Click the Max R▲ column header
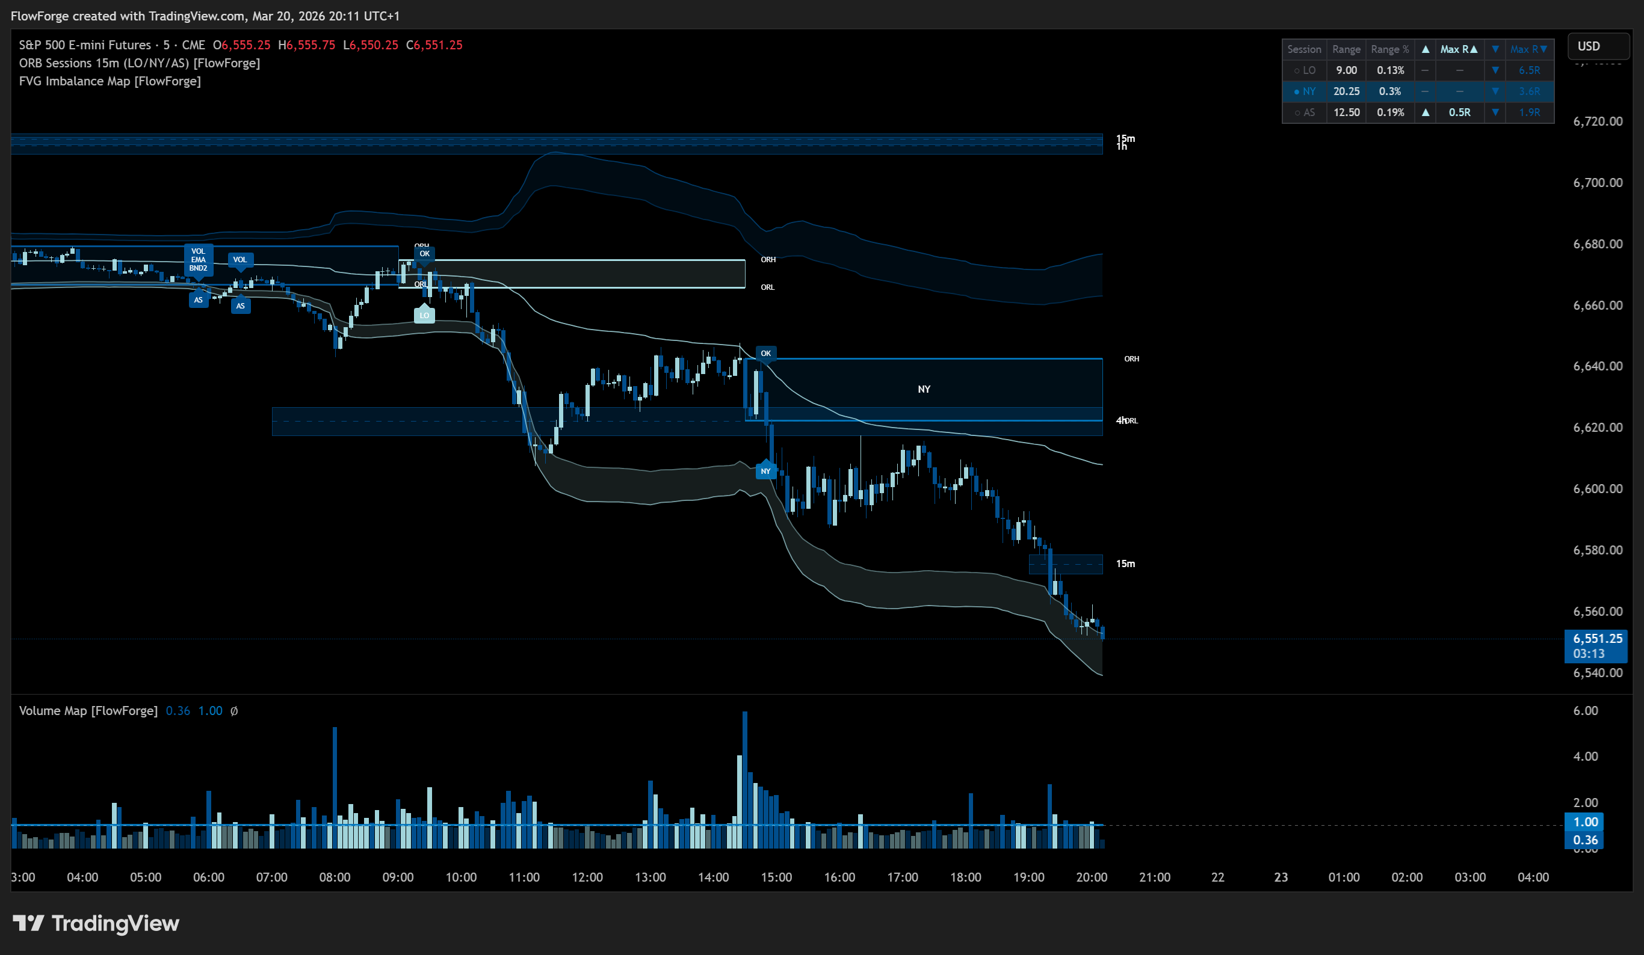Screen dimensions: 1644x955 pos(1459,49)
